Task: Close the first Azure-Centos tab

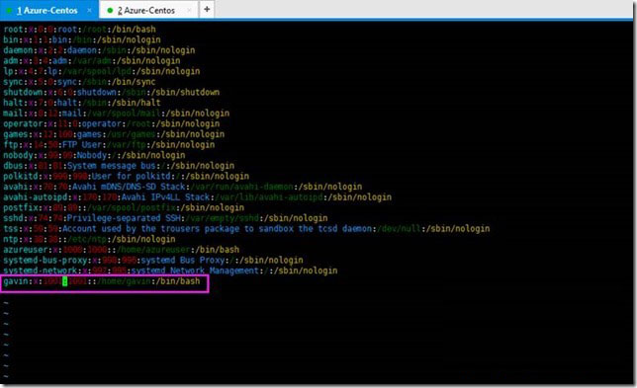Action: [89, 11]
